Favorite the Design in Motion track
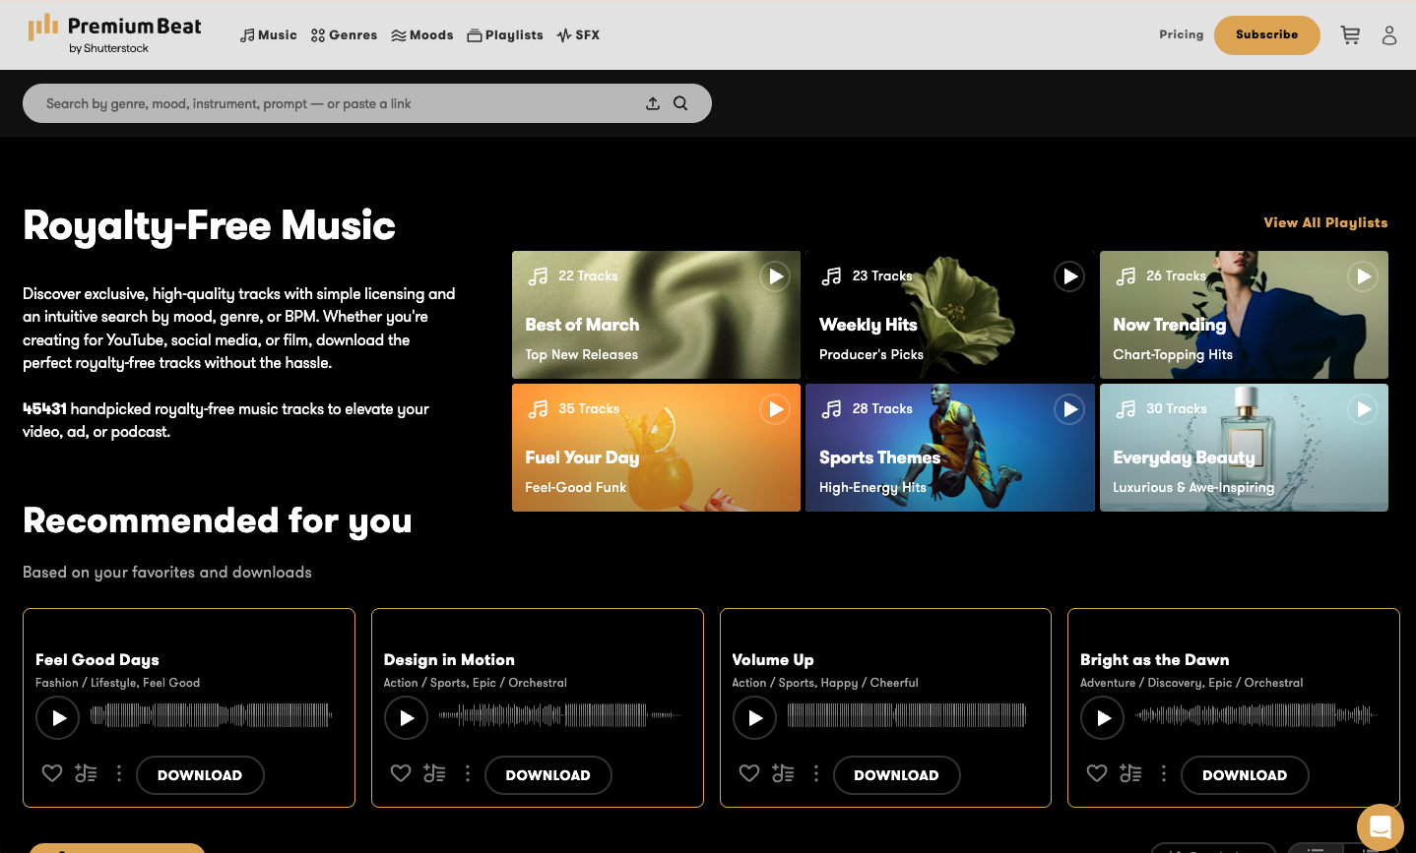Screen dimensions: 1416x853 [401, 774]
